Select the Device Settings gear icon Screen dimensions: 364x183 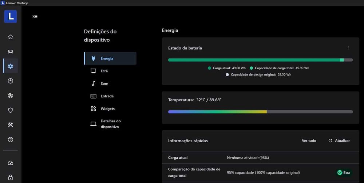(11, 66)
